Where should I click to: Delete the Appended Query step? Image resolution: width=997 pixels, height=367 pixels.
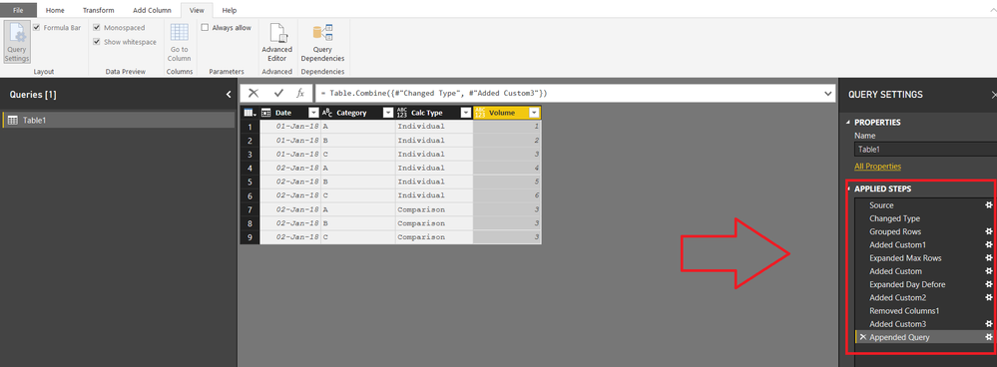[x=863, y=337]
